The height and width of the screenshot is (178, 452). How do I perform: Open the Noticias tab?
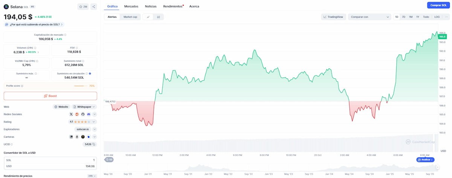coord(151,6)
